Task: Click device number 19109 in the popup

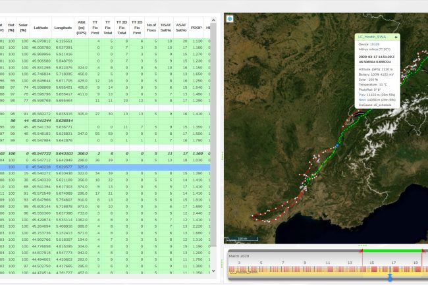Action: [x=375, y=45]
